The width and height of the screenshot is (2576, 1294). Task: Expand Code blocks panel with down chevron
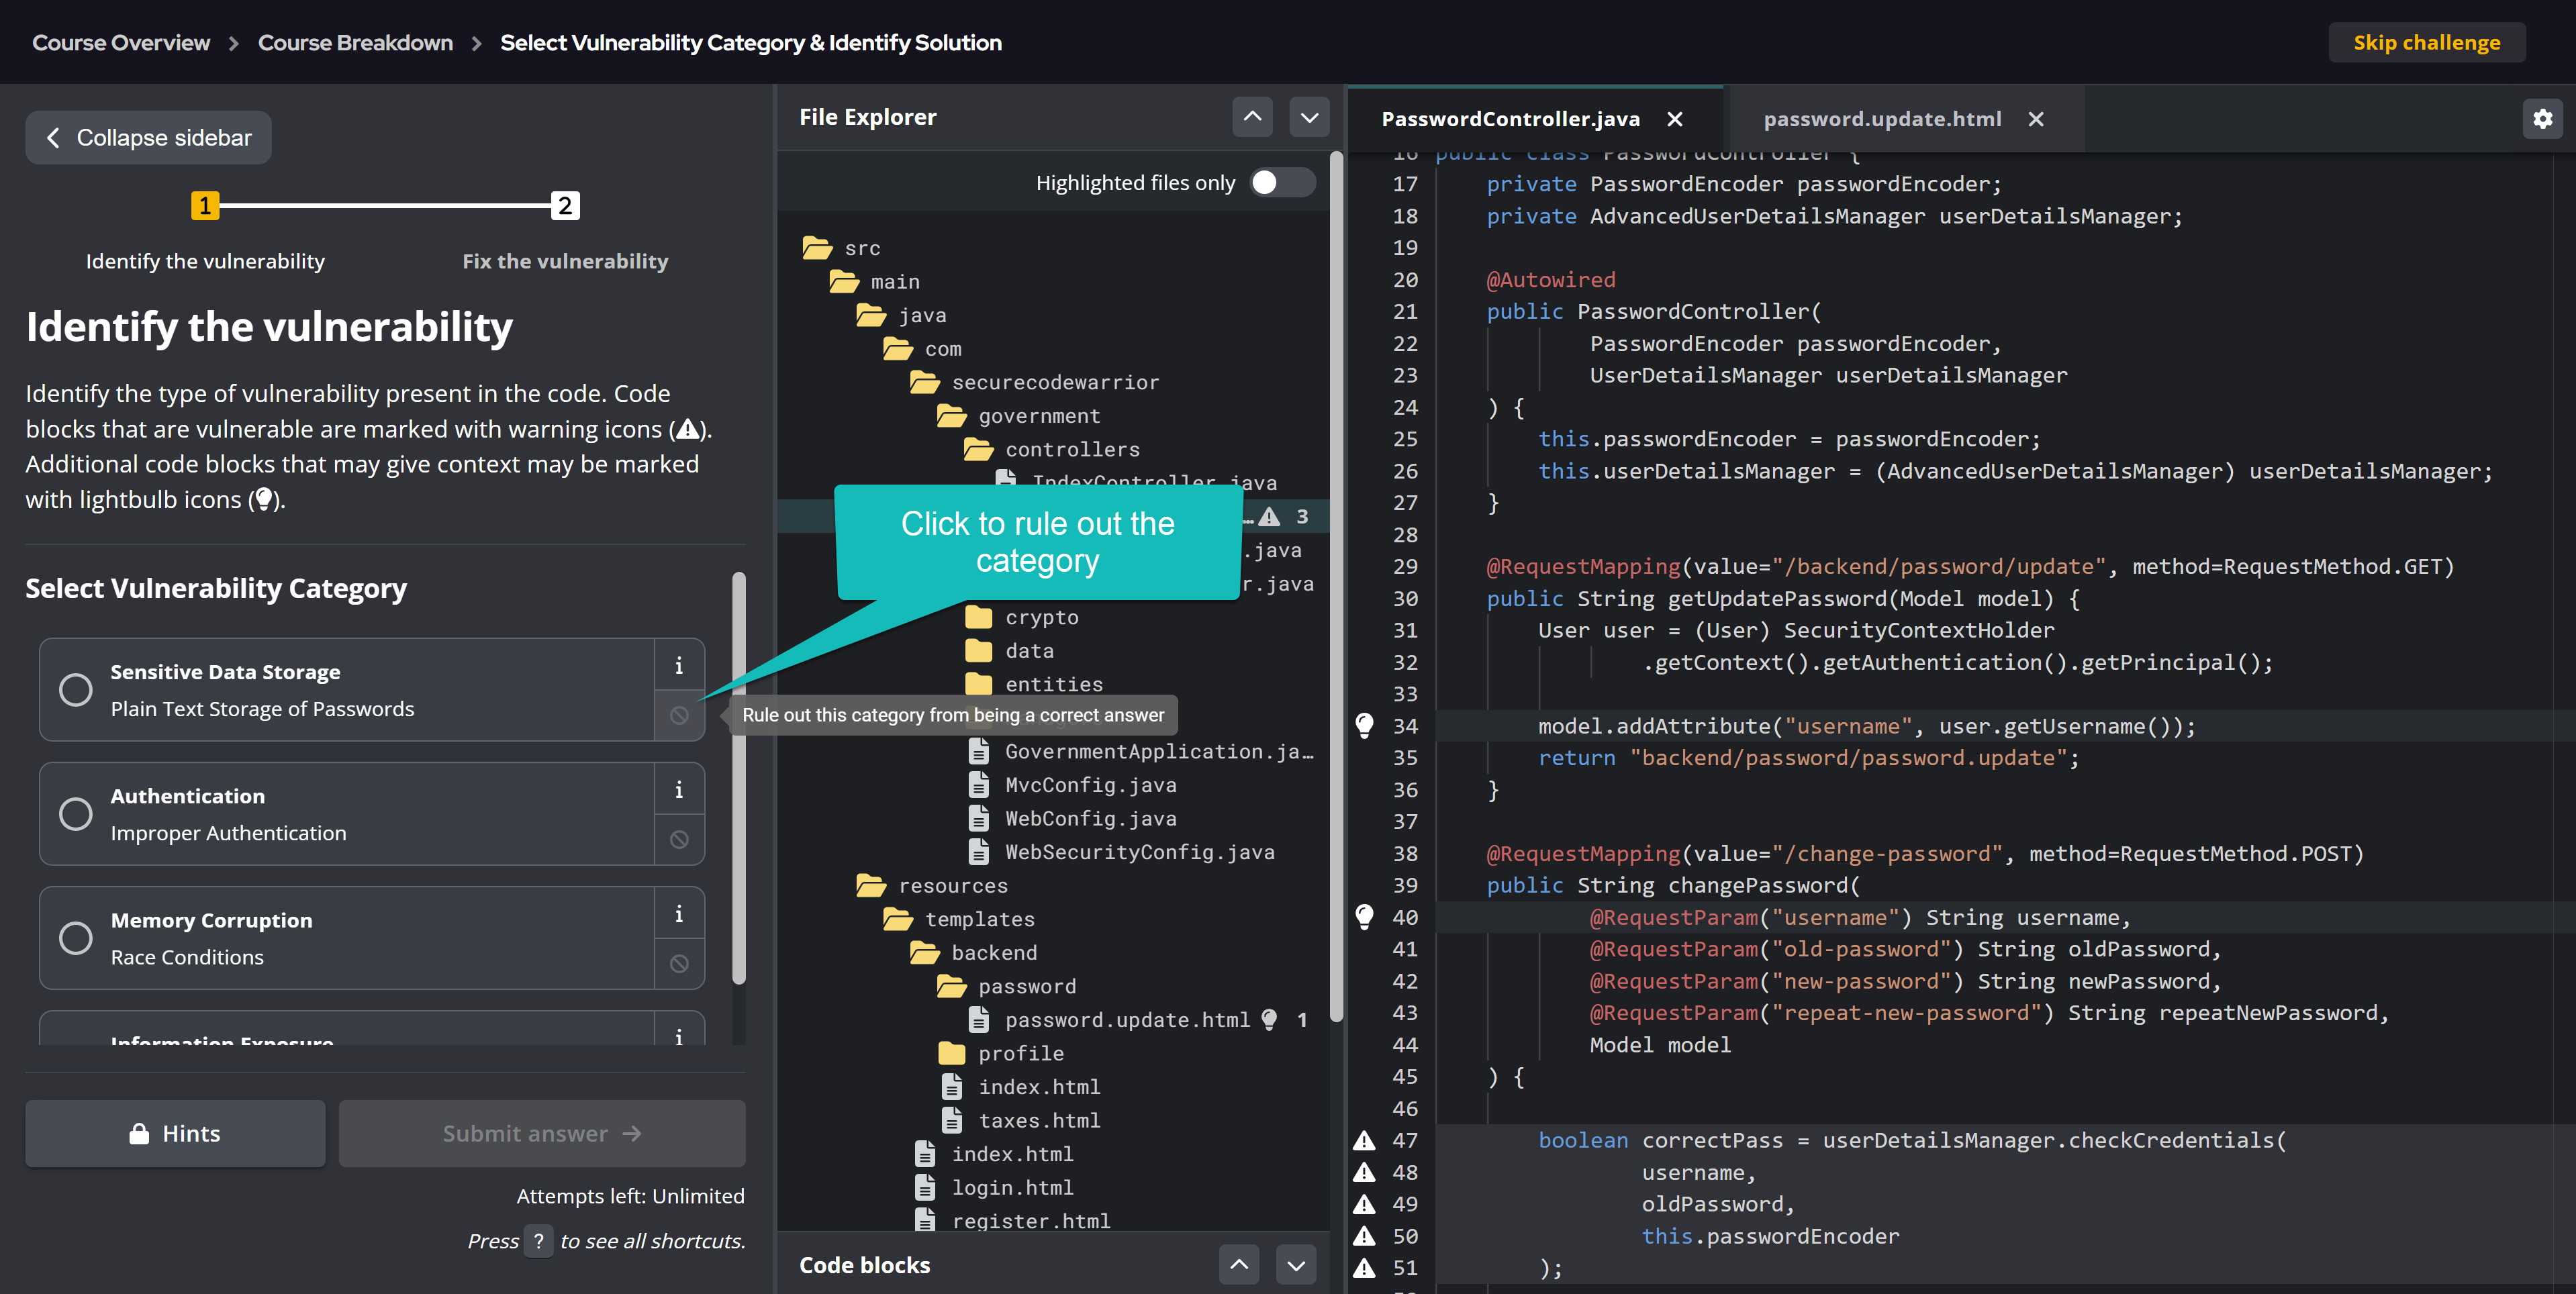tap(1296, 1265)
